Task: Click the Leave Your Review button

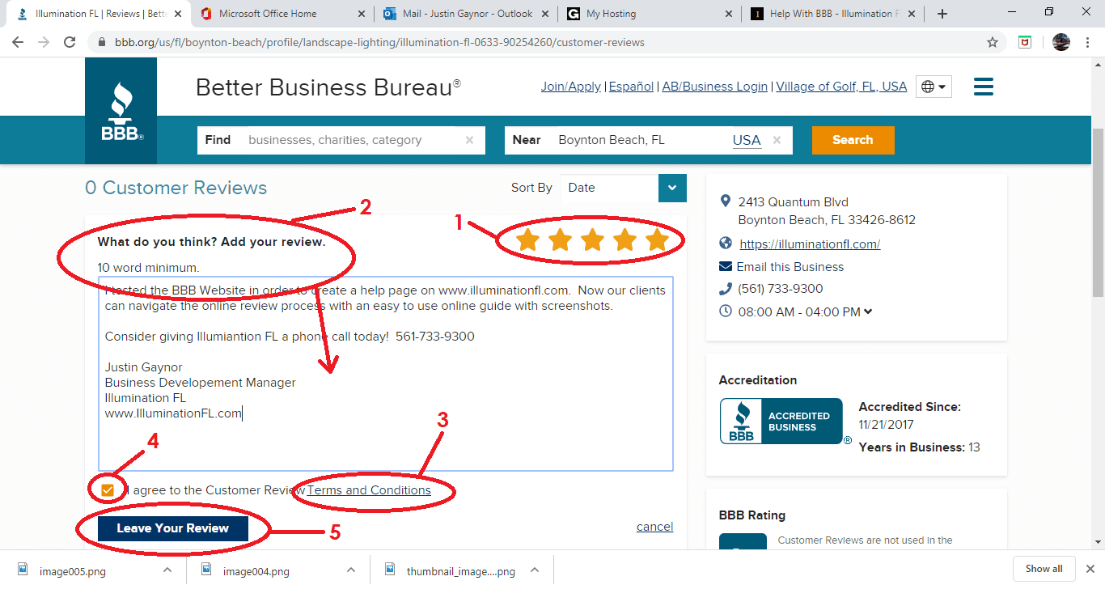Action: pyautogui.click(x=172, y=528)
